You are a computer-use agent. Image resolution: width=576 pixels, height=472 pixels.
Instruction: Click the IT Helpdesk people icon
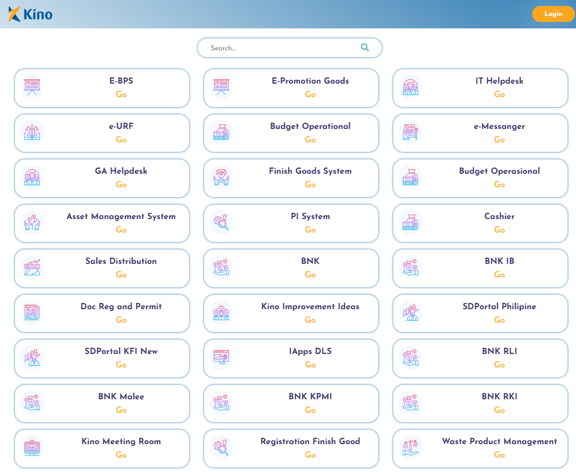[410, 88]
